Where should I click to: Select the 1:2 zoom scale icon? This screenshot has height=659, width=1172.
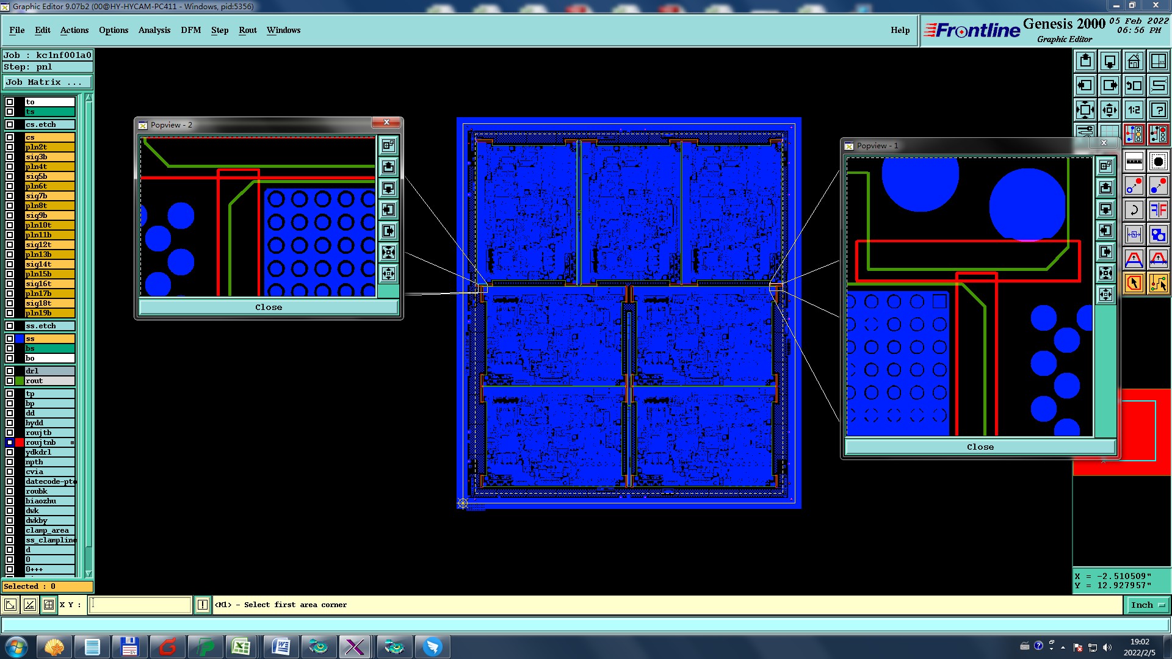point(1134,110)
